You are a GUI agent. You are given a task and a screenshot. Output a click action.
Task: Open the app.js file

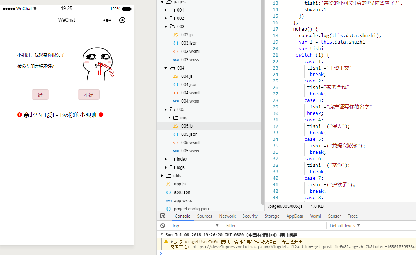(x=180, y=184)
